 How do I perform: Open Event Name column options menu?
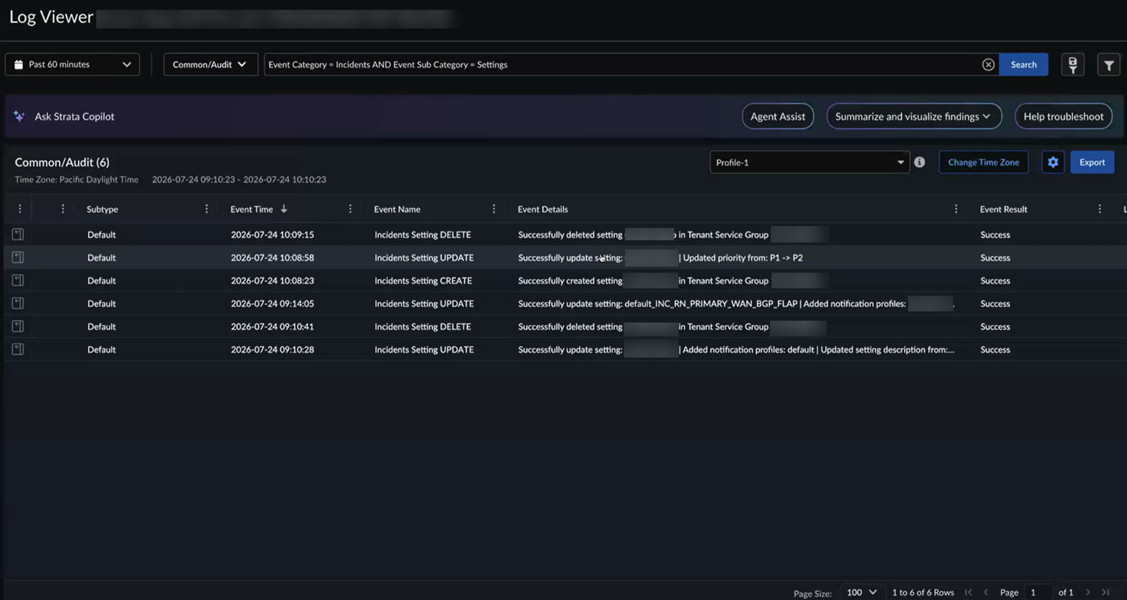pyautogui.click(x=494, y=209)
